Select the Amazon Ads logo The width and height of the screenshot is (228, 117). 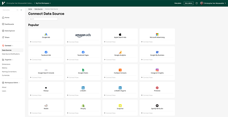coord(83,35)
